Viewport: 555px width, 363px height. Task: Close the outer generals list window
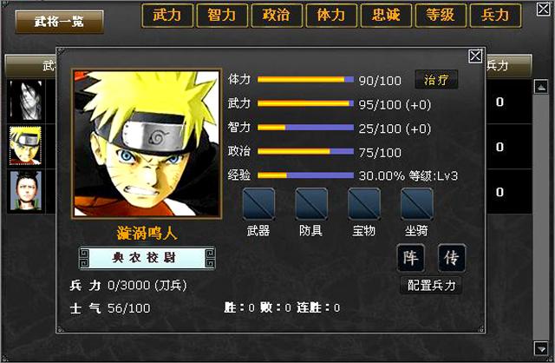544,10
